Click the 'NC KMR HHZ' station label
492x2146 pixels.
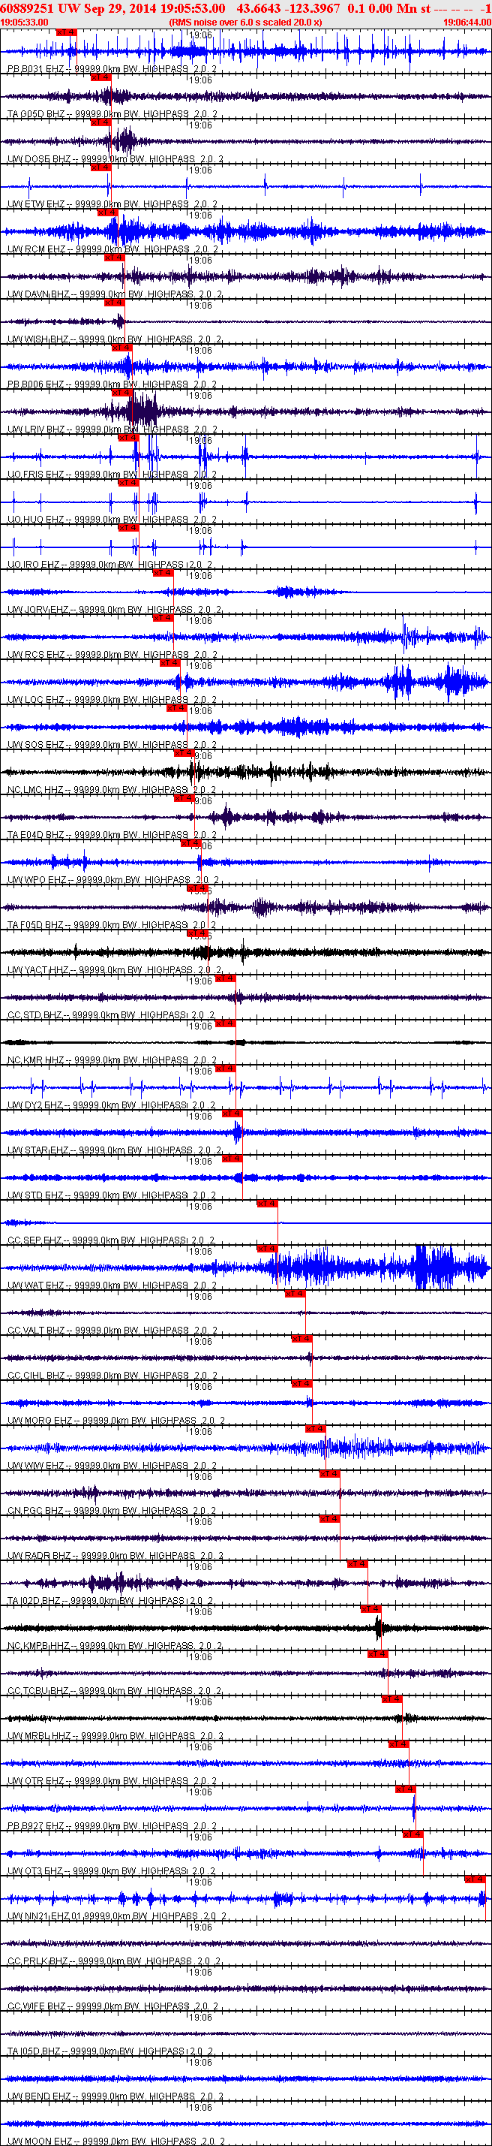pyautogui.click(x=36, y=1060)
